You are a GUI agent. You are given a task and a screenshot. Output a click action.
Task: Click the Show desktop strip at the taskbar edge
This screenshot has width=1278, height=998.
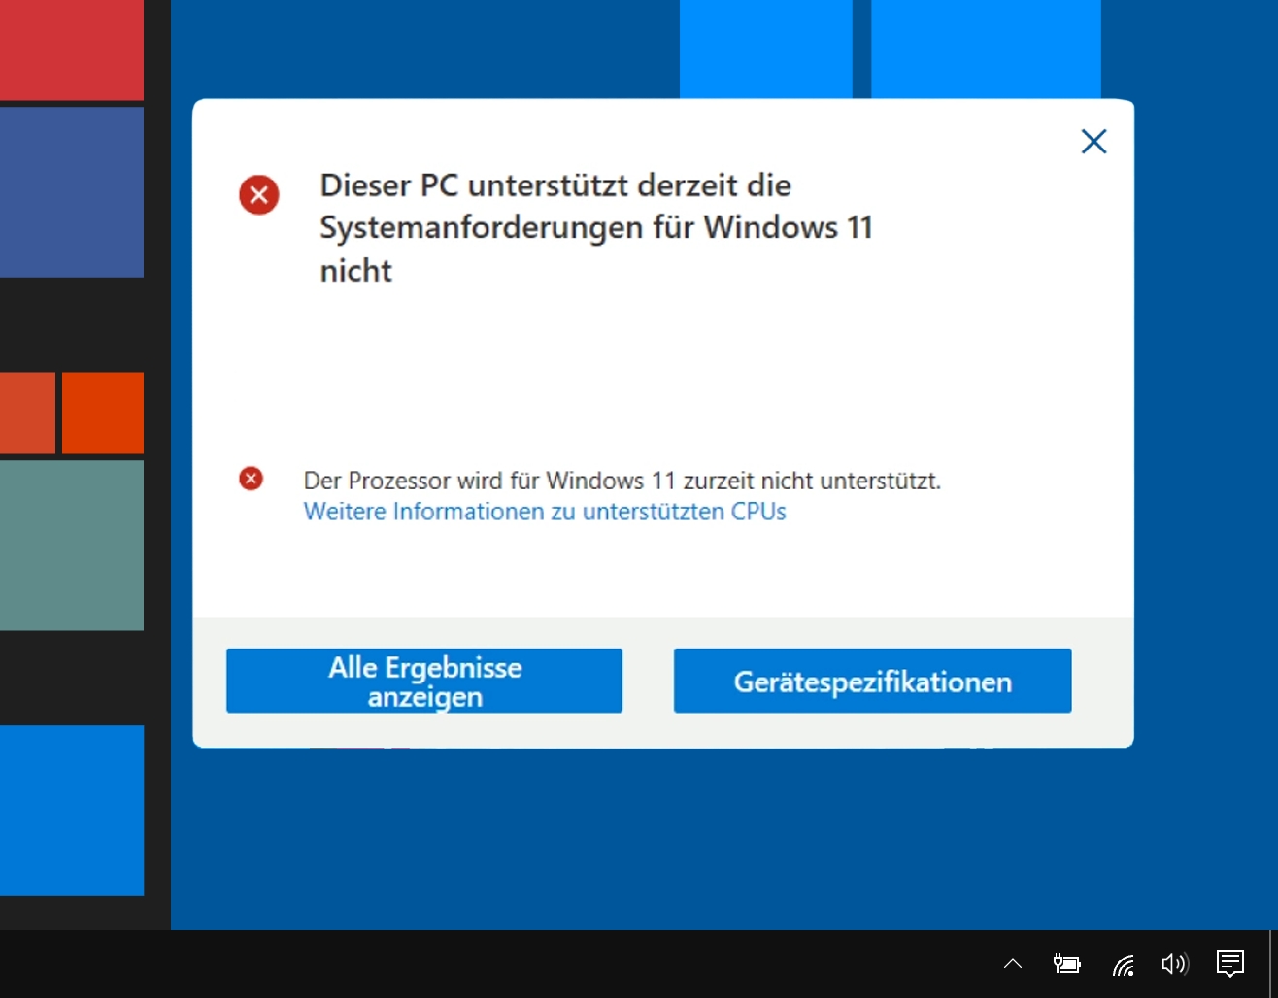coord(1273,964)
